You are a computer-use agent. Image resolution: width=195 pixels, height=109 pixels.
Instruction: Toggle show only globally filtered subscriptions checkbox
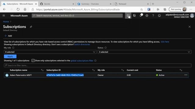point(33,61)
